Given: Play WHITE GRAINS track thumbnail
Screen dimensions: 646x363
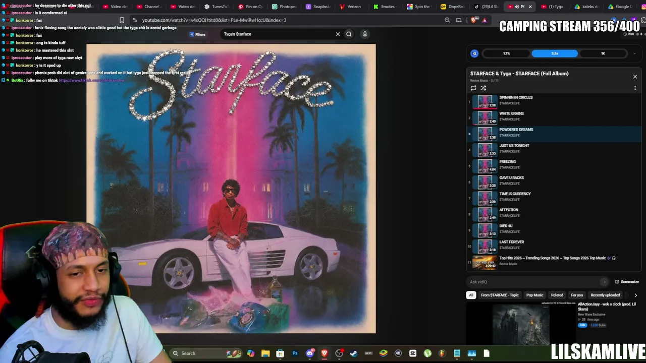Looking at the screenshot, I should 484,117.
